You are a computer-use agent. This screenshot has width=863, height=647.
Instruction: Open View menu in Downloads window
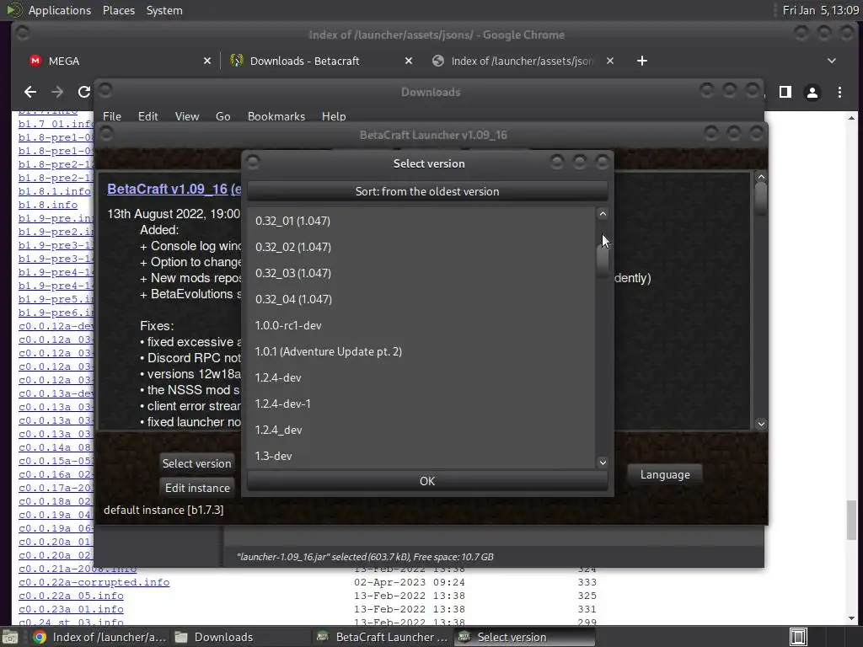[186, 116]
